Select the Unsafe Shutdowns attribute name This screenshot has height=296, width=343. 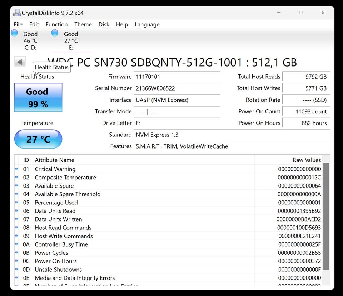click(58, 269)
